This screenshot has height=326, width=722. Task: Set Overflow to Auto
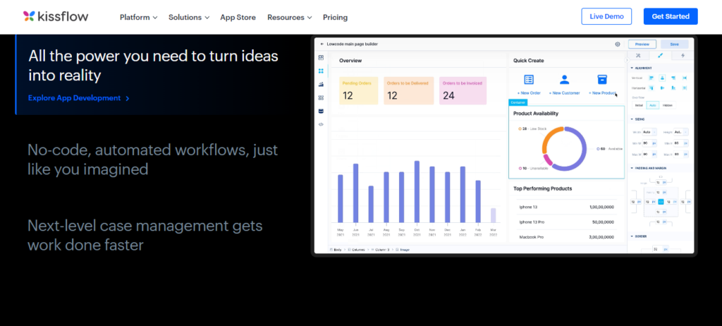(652, 105)
